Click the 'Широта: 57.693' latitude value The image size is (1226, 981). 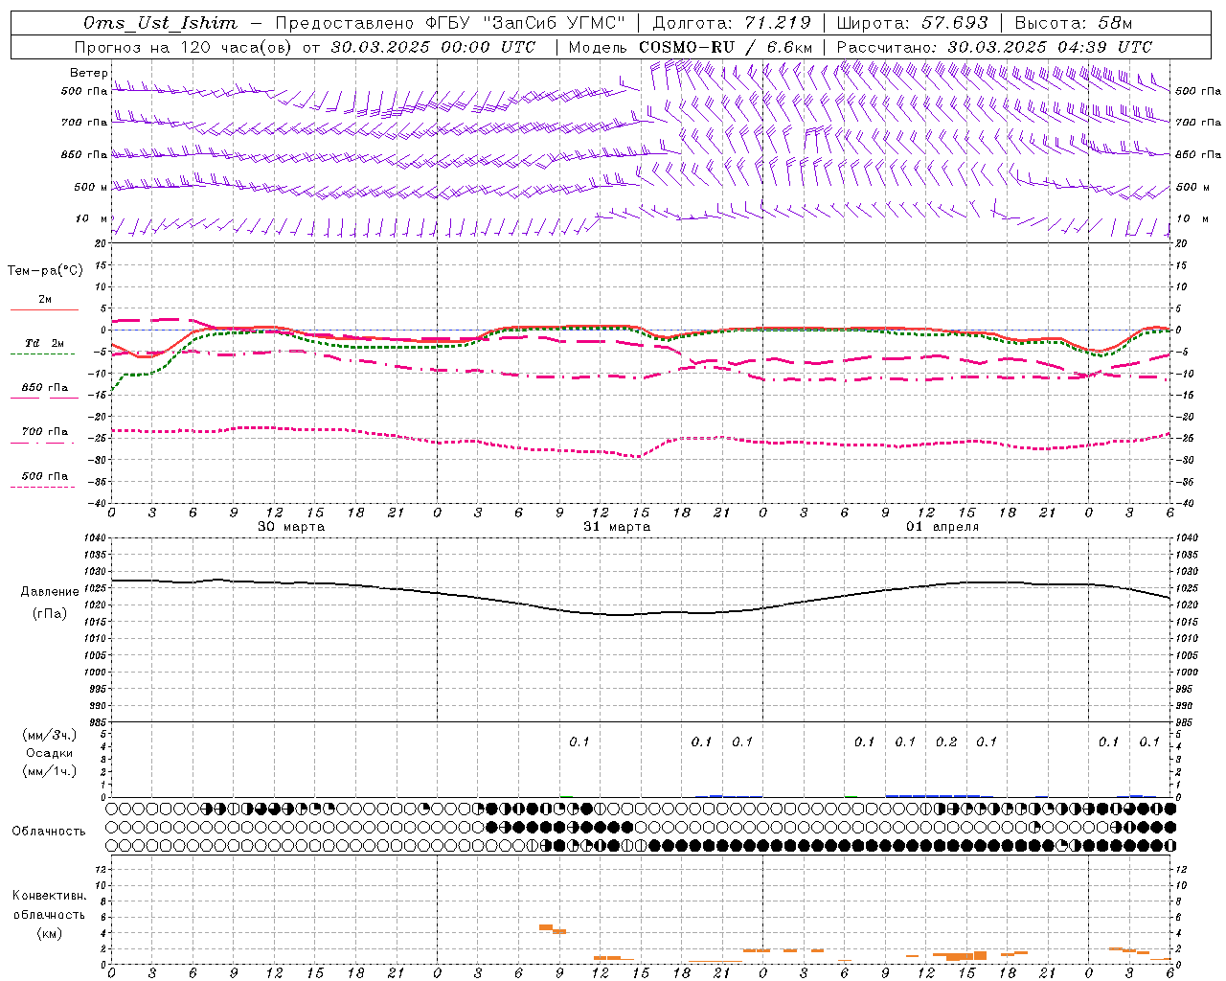tap(912, 23)
